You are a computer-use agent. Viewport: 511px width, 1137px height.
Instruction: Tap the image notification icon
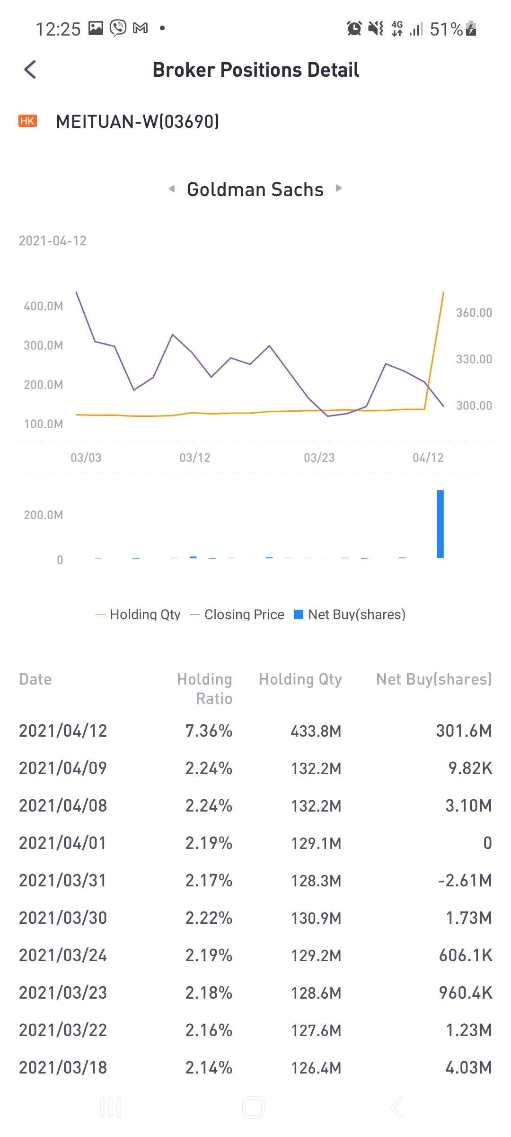[x=96, y=28]
